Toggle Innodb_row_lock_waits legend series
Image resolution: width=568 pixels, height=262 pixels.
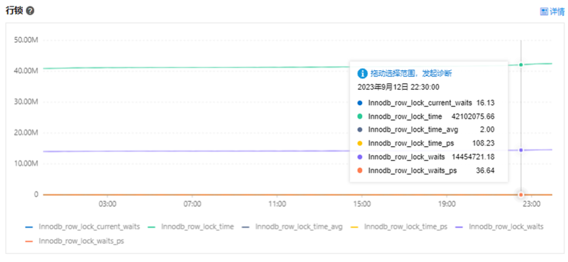tap(499, 227)
